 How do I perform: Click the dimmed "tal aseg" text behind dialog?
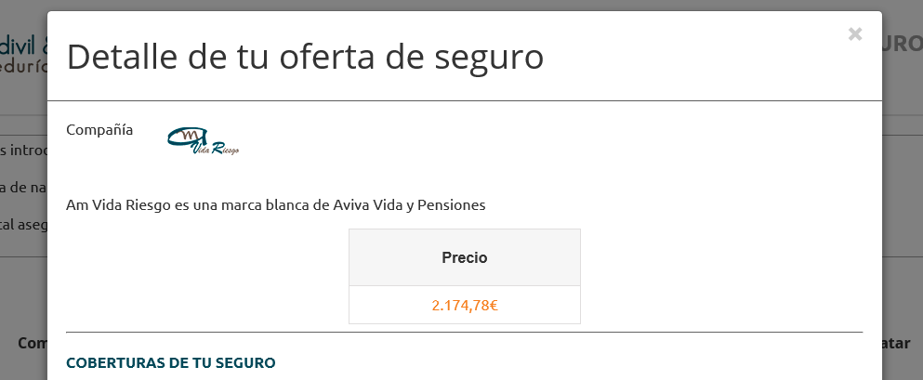click(23, 225)
